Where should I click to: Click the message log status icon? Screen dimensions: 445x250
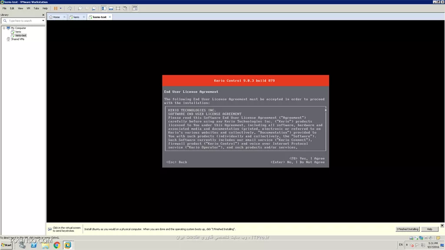click(x=438, y=238)
